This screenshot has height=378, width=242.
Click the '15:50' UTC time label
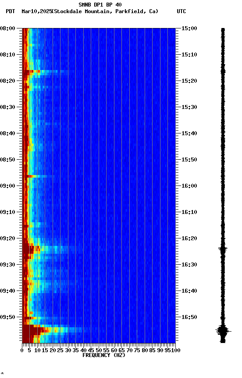[189, 160]
